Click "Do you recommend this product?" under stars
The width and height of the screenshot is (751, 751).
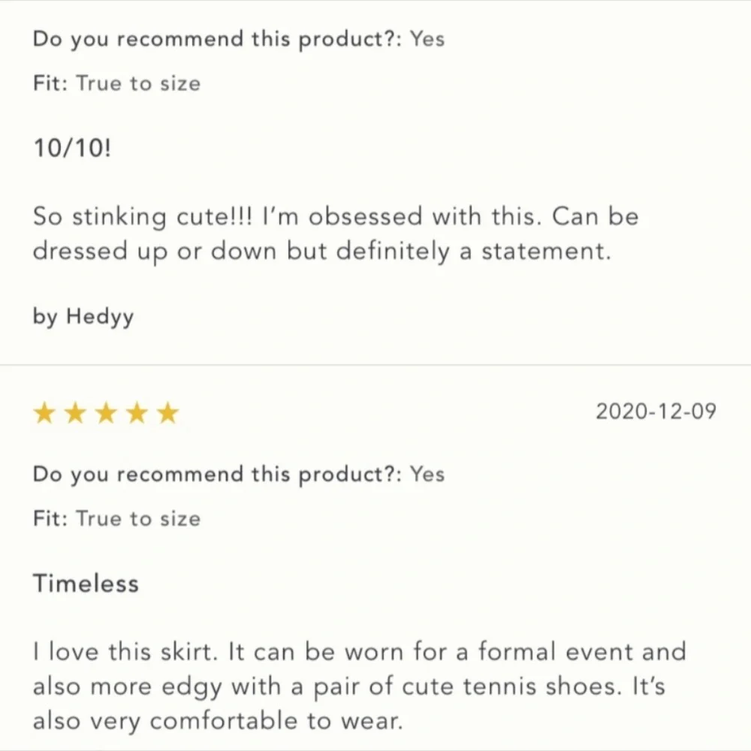click(219, 475)
